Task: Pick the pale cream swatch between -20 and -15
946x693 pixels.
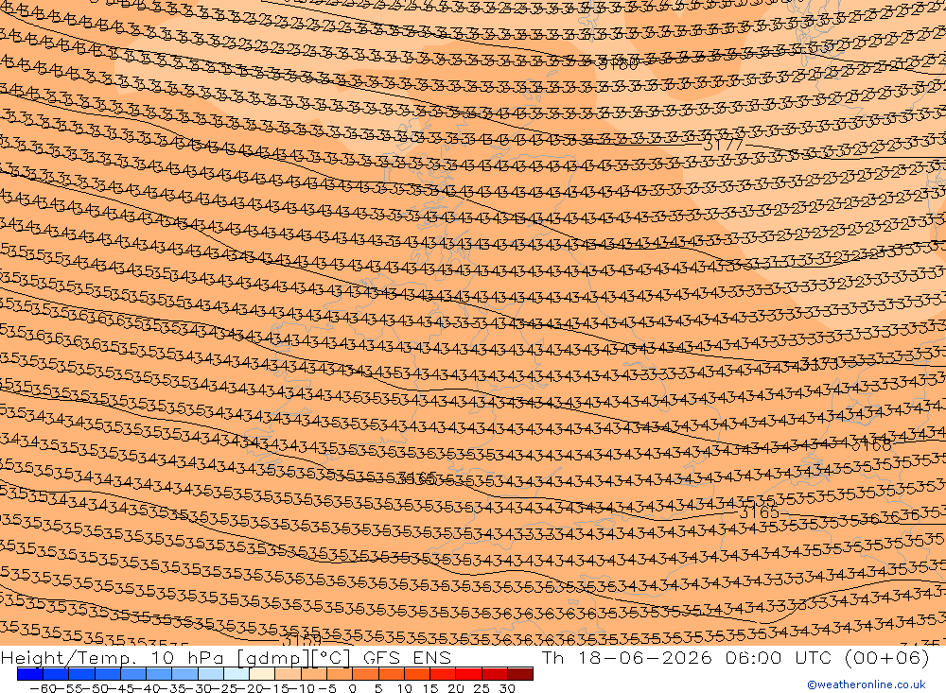Action: point(262,674)
